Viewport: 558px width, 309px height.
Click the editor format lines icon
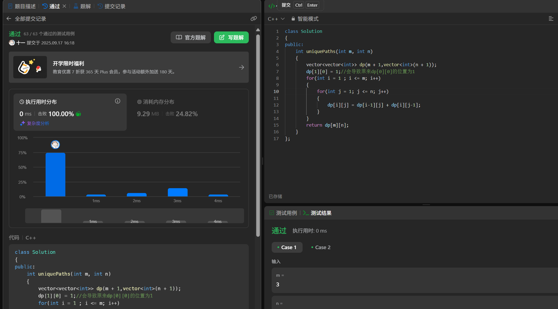[551, 18]
